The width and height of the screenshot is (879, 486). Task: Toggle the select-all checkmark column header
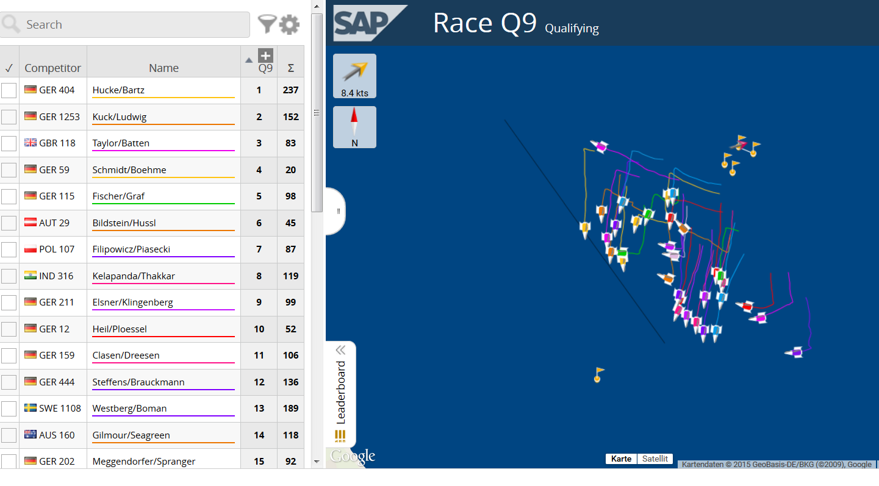point(9,68)
